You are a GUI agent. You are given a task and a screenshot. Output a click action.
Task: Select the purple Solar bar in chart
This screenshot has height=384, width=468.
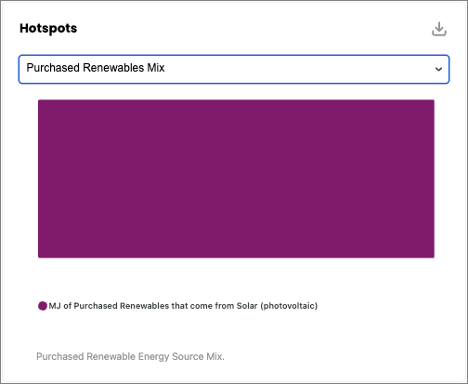(x=236, y=179)
